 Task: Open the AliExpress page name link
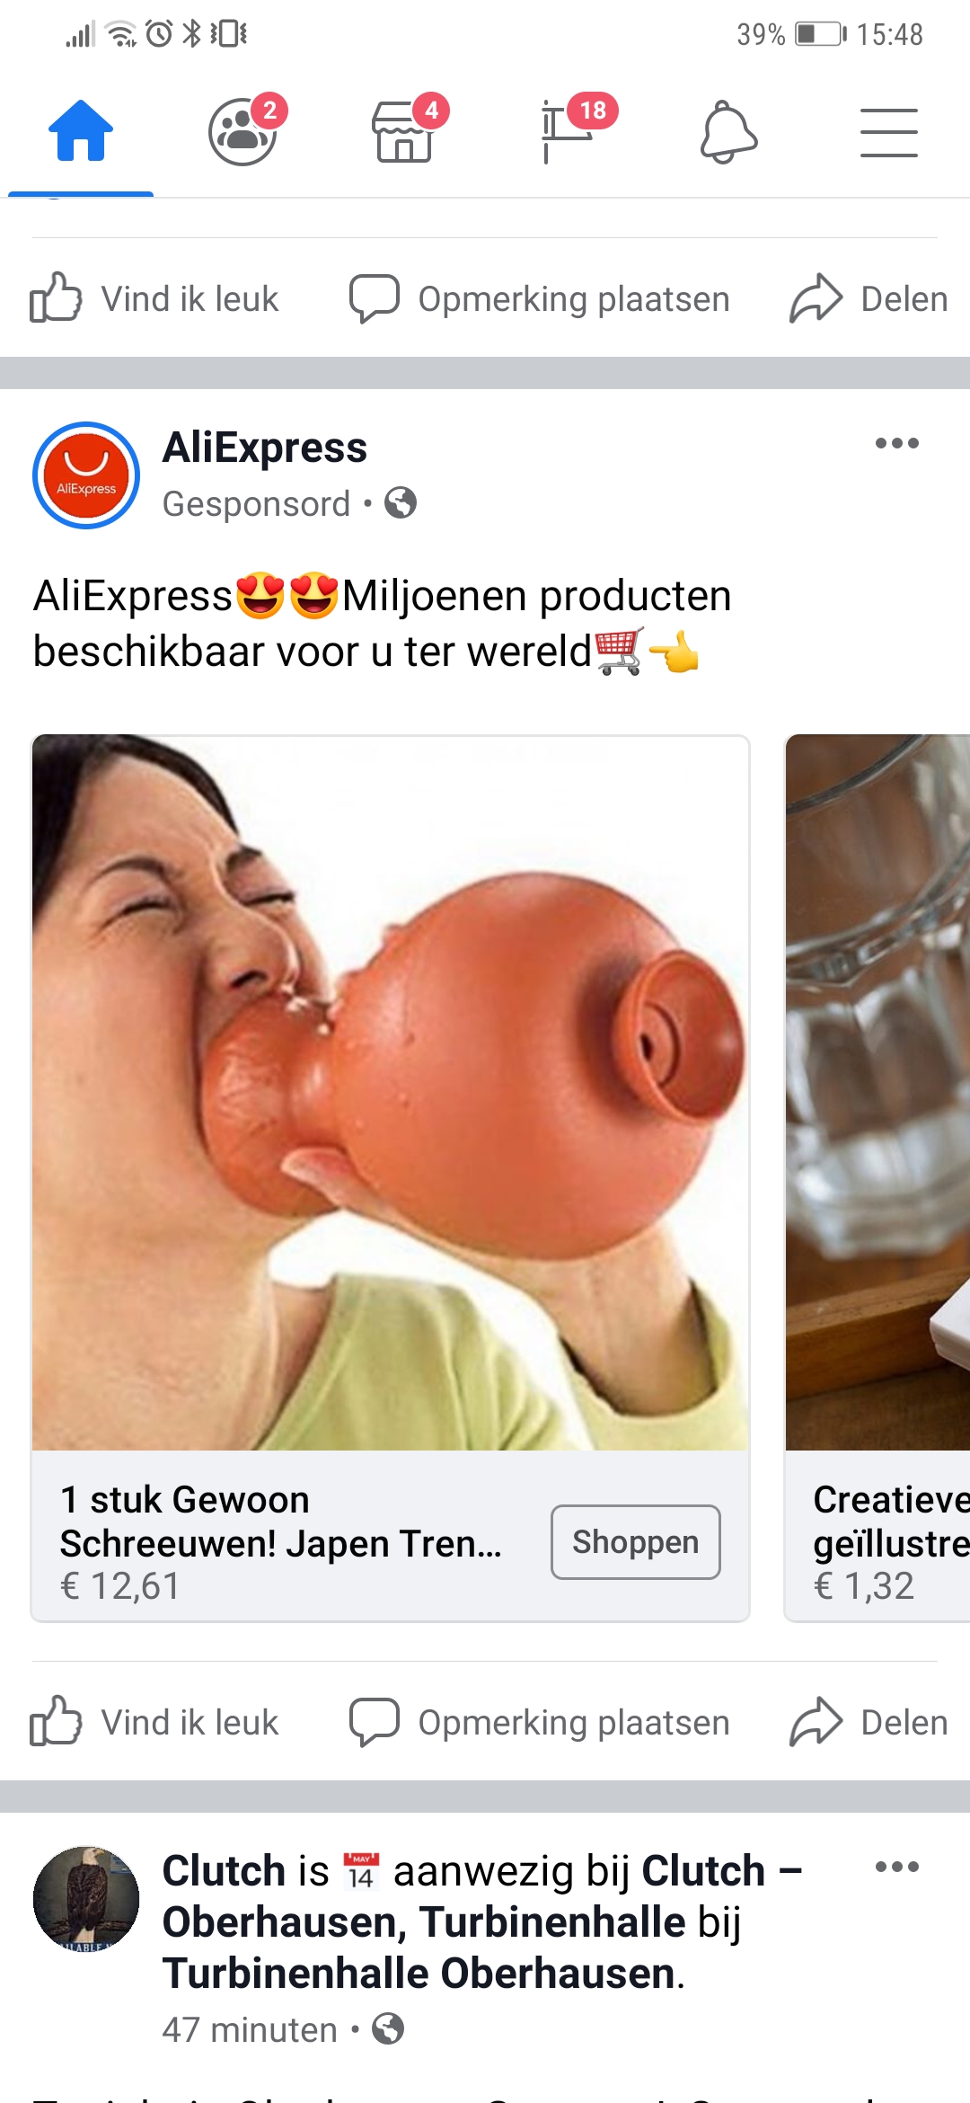[265, 447]
